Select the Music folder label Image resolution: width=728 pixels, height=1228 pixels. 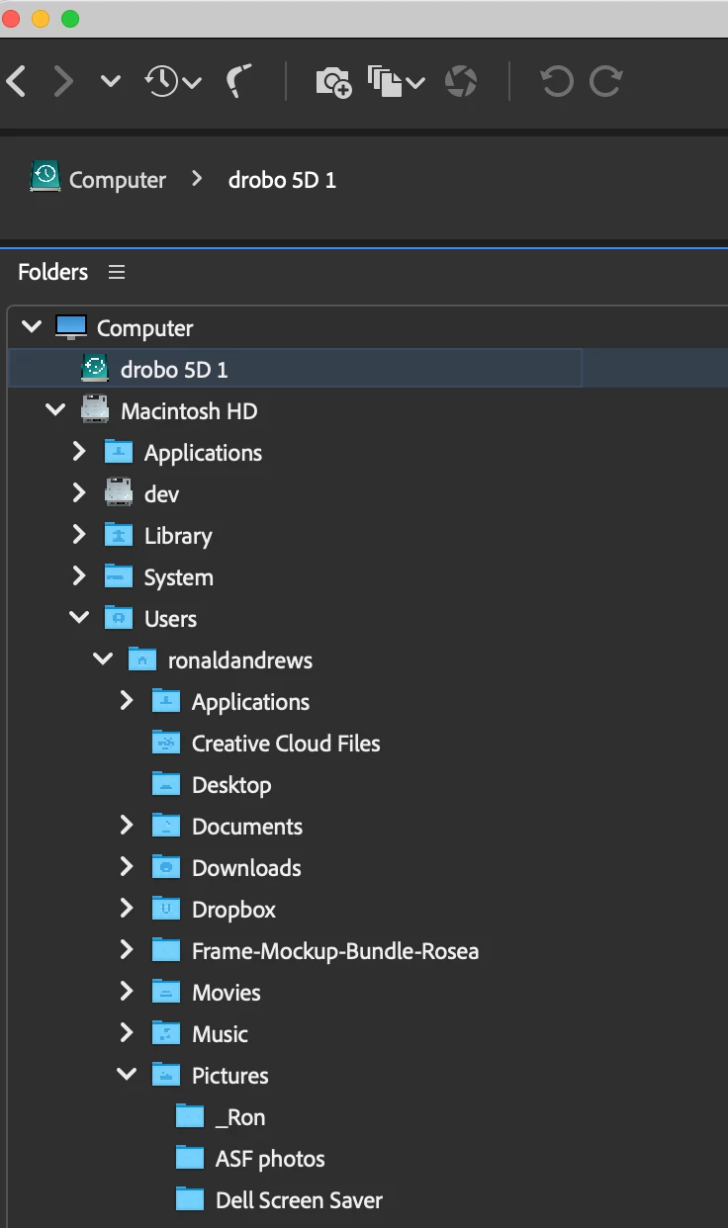(x=220, y=1034)
